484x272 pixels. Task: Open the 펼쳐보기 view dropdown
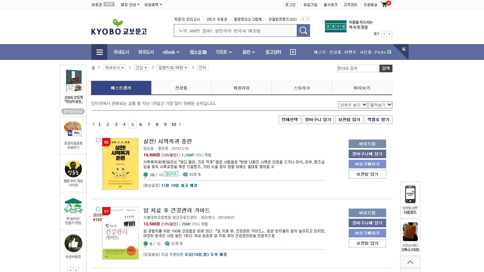(380, 105)
